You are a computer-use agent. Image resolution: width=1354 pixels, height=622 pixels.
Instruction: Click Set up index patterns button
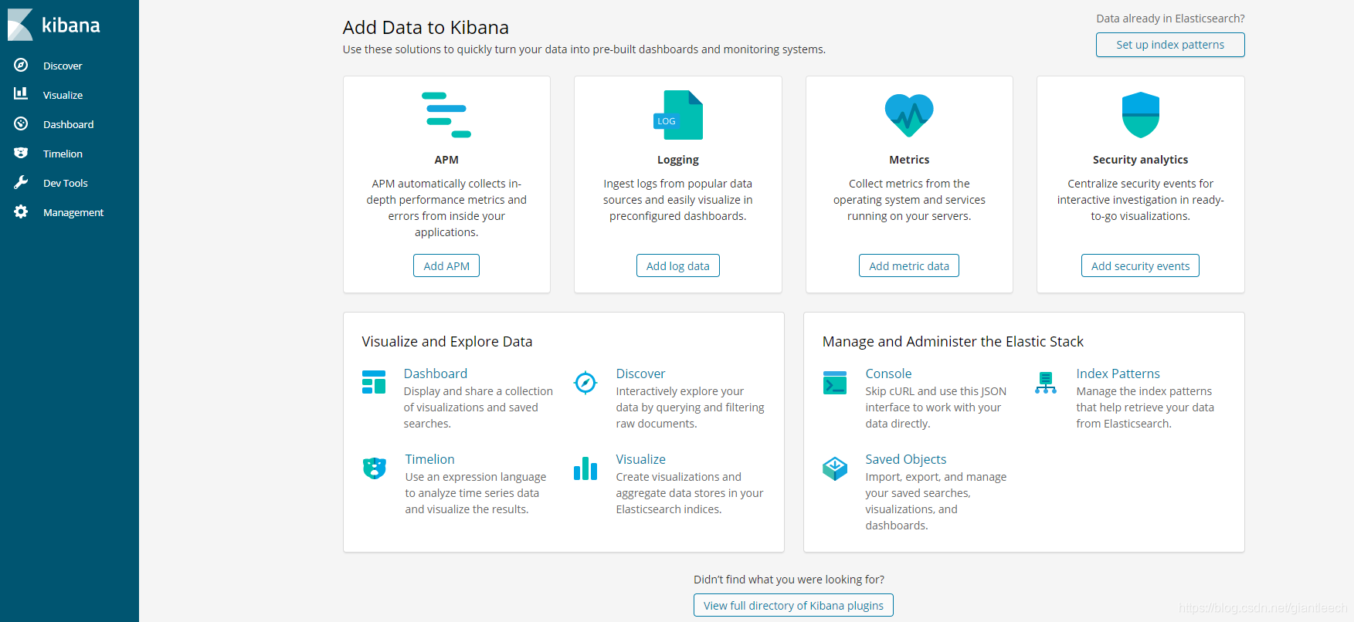point(1170,45)
